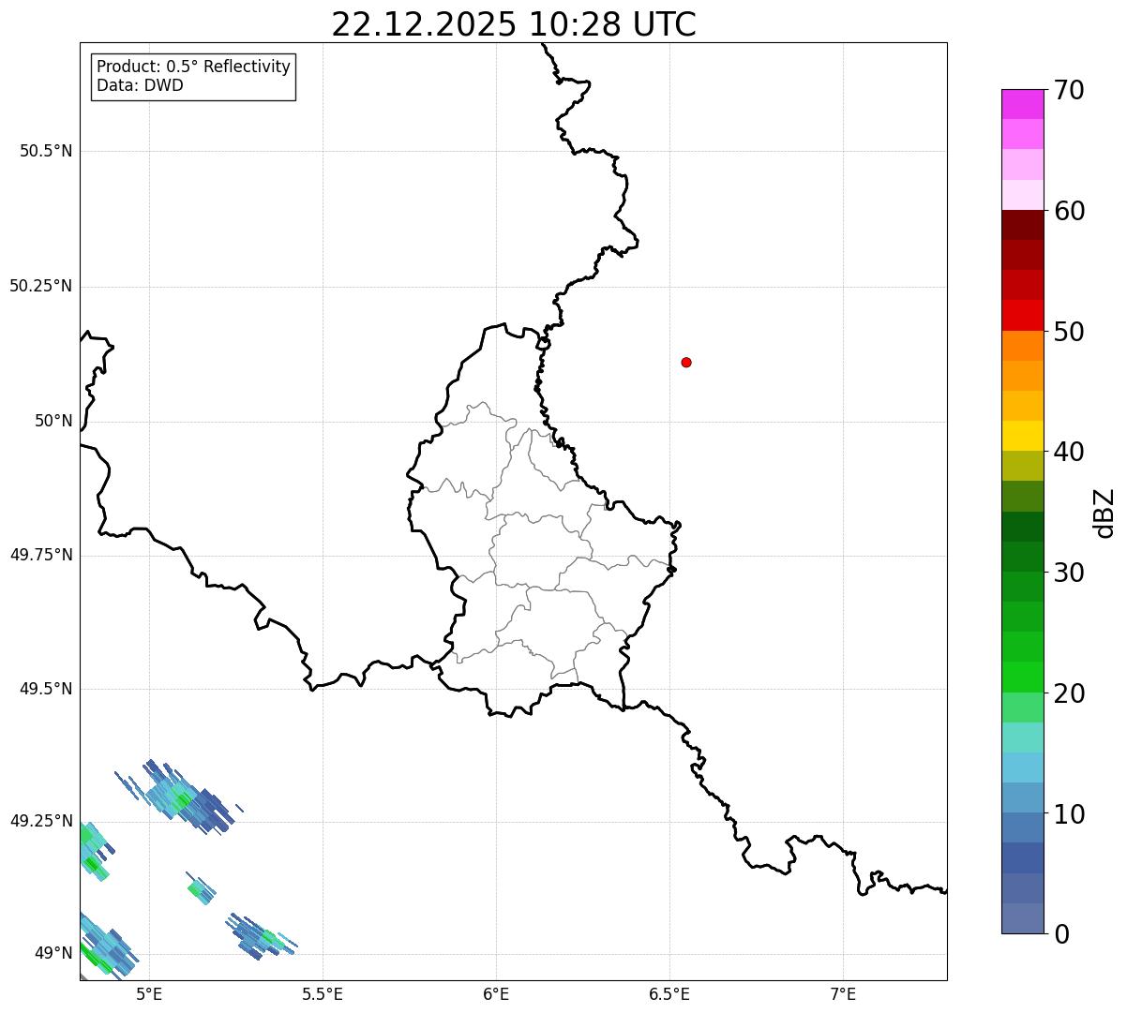Viewport: 1127px width, 1013px height.
Task: Click the yellow colorbar segment above 40
Action: pos(1022,436)
